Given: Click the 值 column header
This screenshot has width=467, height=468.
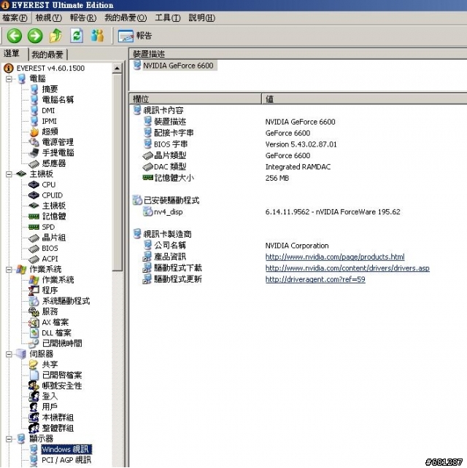Looking at the screenshot, I should (x=364, y=99).
